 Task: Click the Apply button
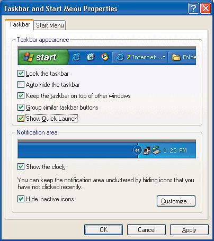(189, 230)
